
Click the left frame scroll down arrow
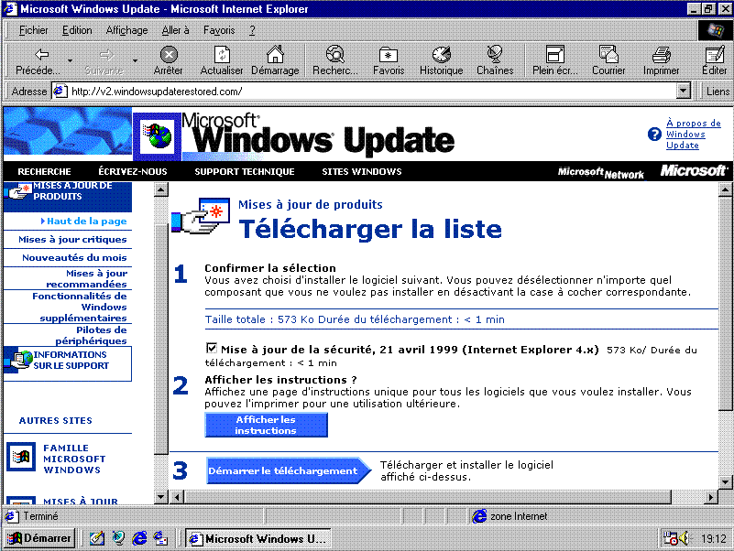pos(160,496)
